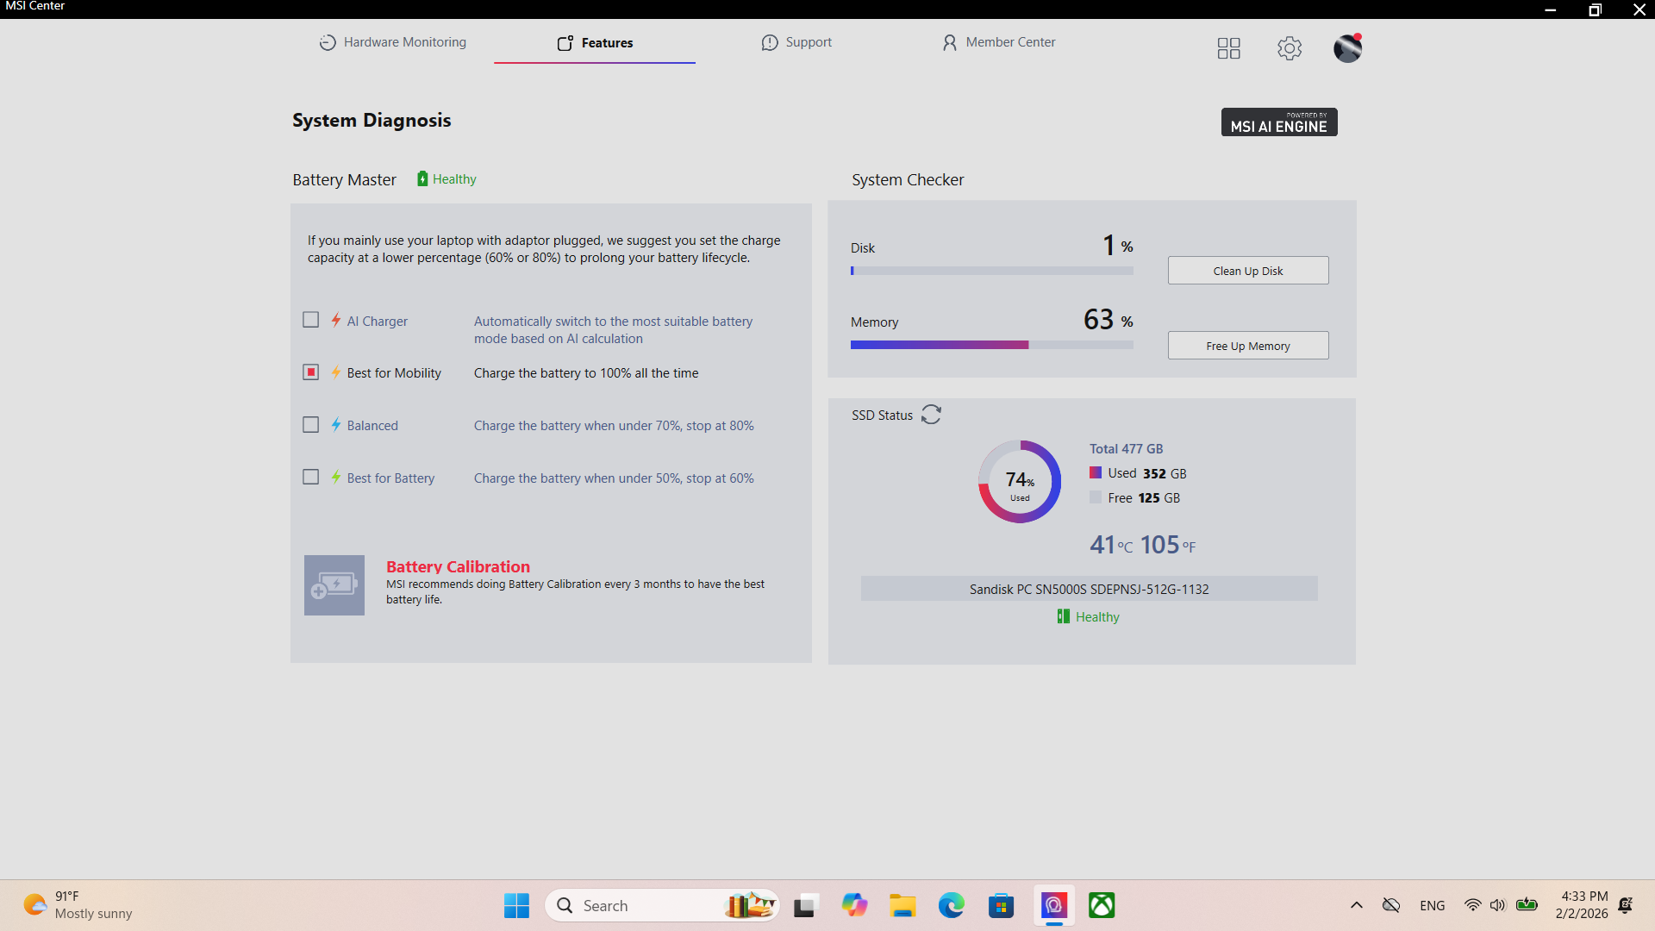Open MSI Center settings gear
The width and height of the screenshot is (1655, 931).
point(1290,48)
